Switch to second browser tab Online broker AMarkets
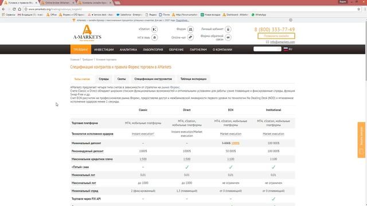 tap(57, 3)
